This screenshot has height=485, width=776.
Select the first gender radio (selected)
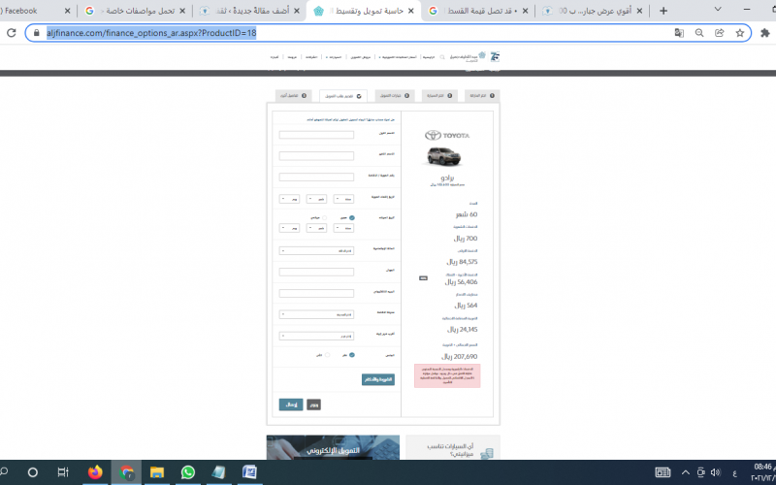[x=352, y=355]
